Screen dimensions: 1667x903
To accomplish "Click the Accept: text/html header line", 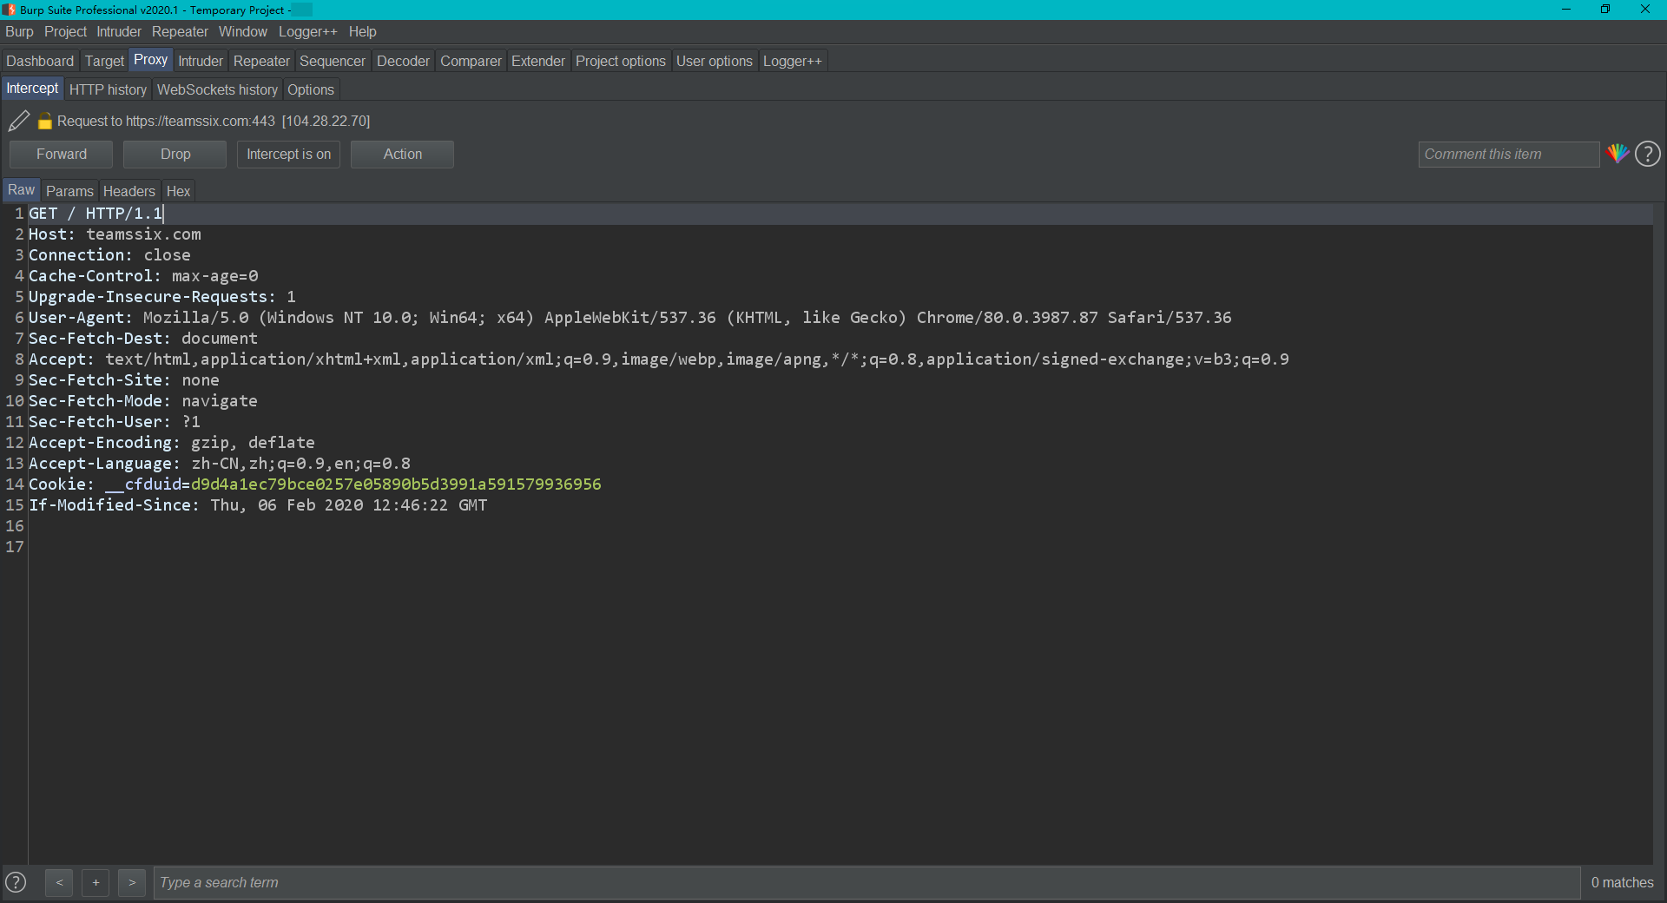I will [x=659, y=359].
